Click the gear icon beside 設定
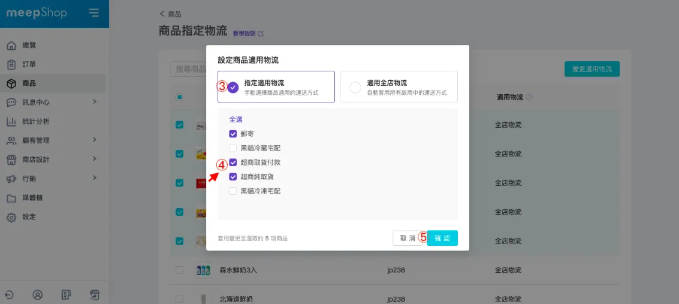This screenshot has width=679, height=304. (x=12, y=218)
